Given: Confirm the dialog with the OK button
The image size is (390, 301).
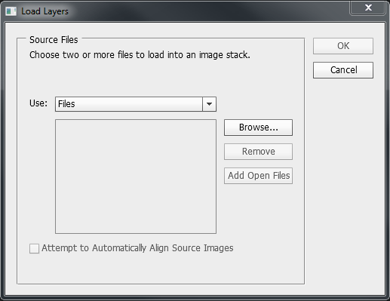Looking at the screenshot, I should click(343, 46).
